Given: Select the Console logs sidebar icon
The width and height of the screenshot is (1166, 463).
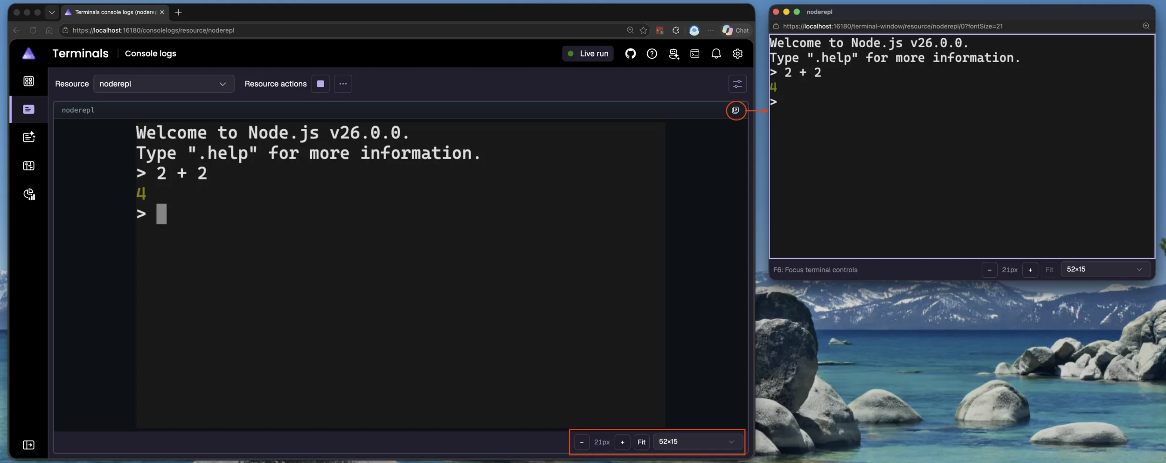Looking at the screenshot, I should coord(28,109).
